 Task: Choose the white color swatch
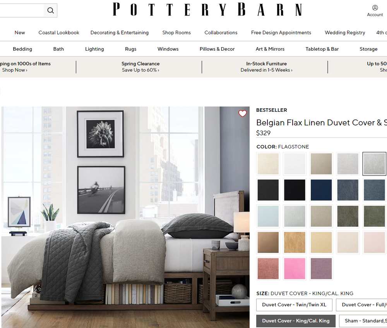pos(295,164)
